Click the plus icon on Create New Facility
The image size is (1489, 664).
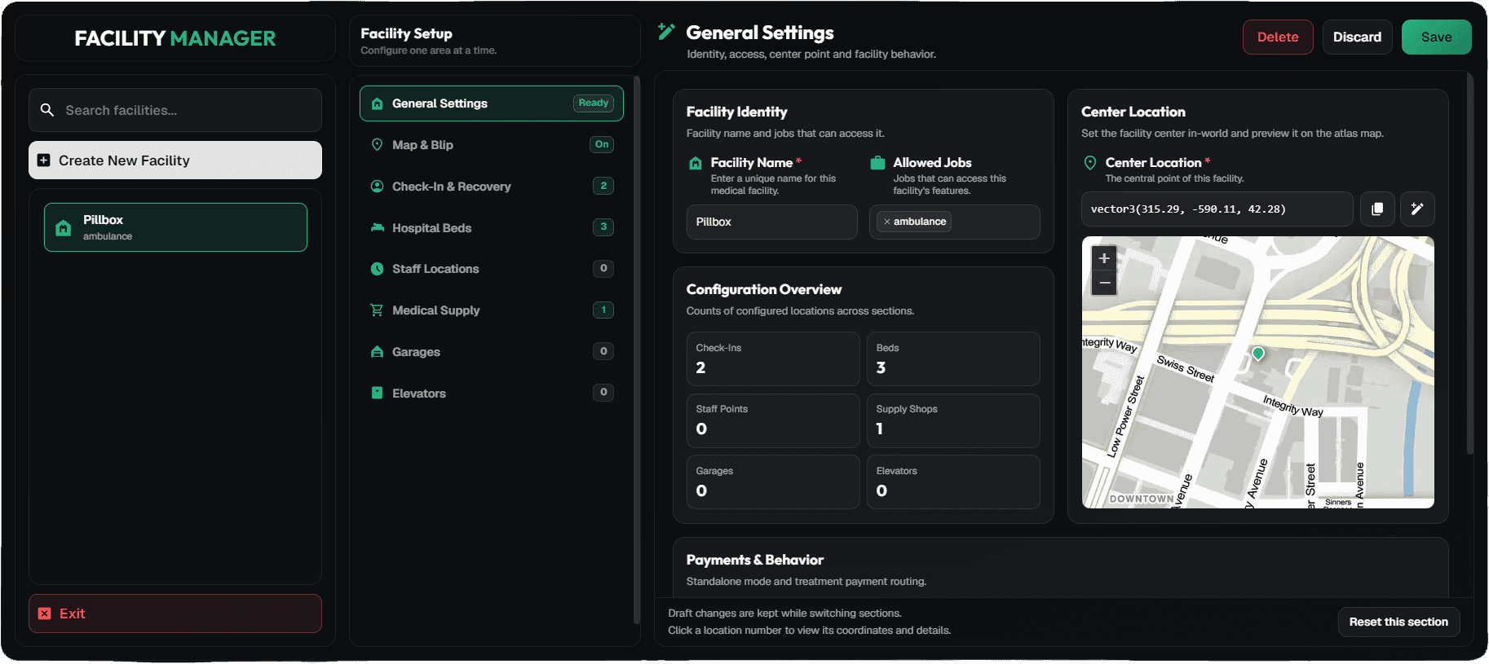(x=44, y=161)
